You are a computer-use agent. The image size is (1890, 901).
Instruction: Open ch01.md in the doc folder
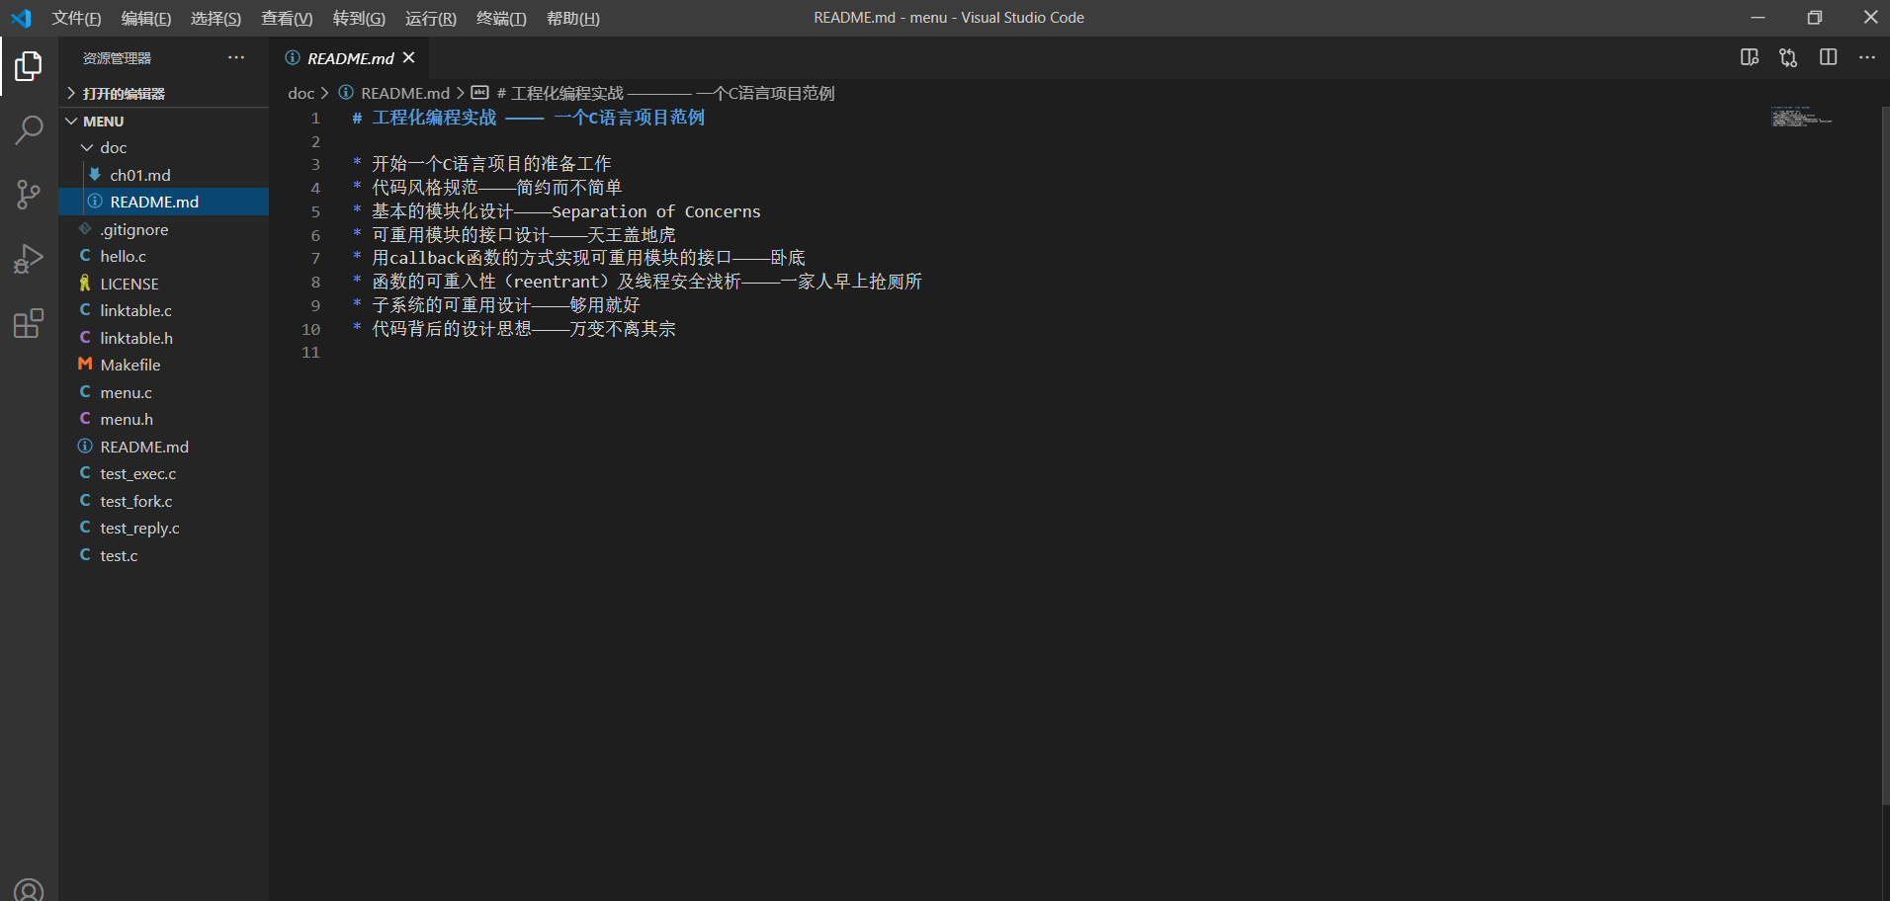[x=164, y=175]
